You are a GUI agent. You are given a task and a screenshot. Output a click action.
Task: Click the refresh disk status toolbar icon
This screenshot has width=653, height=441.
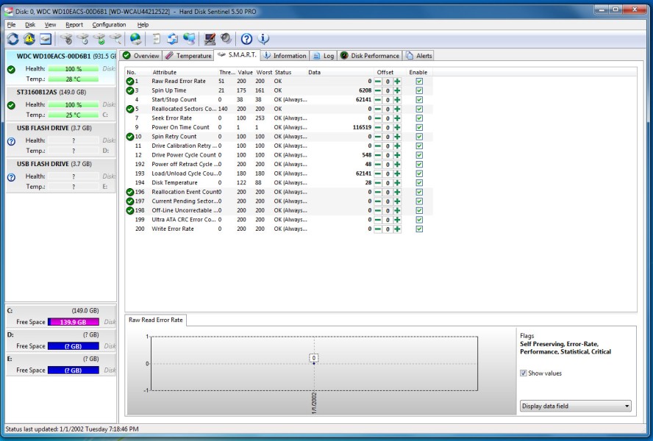click(x=13, y=39)
